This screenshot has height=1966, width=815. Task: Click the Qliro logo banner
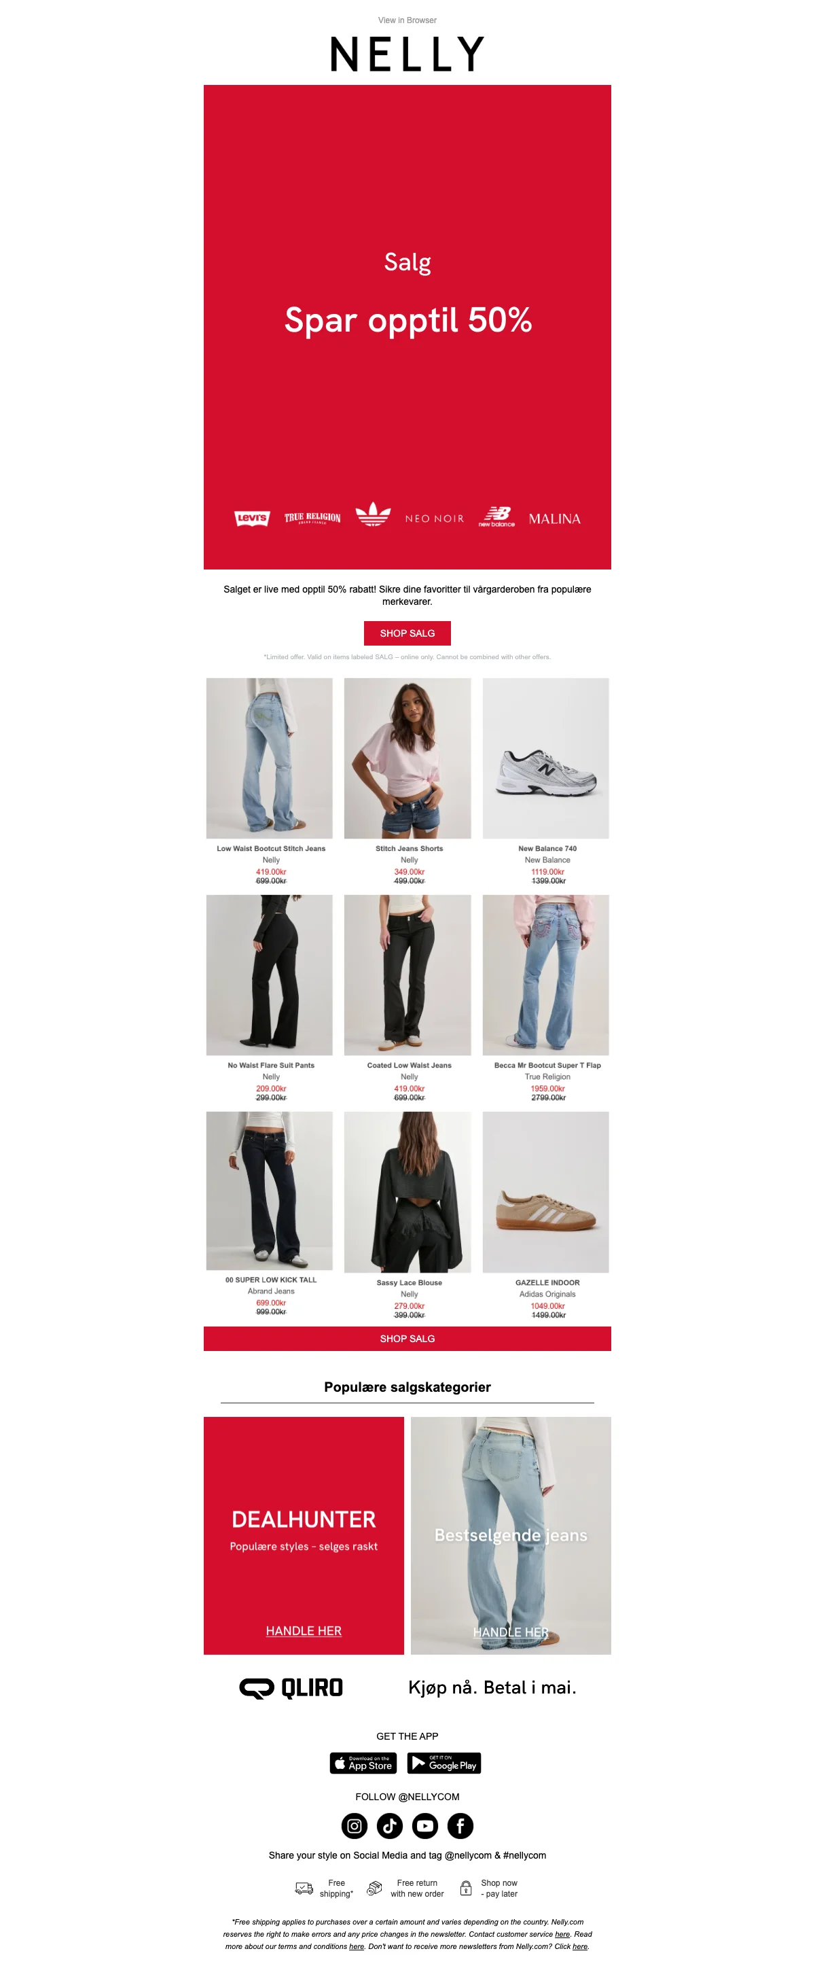(x=407, y=1687)
